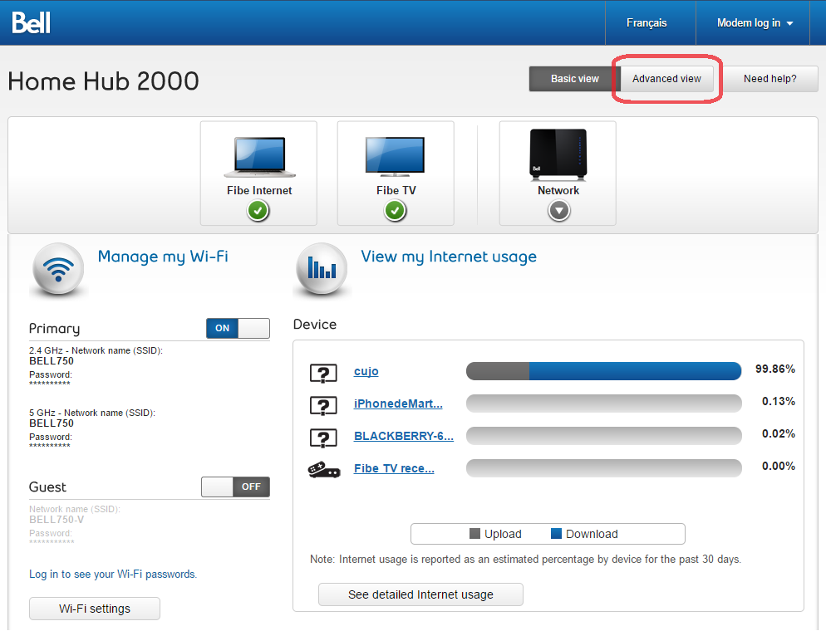Viewport: 826px width, 631px height.
Task: Click the BLACKBERRY-6 usage progress bar
Action: pos(603,436)
